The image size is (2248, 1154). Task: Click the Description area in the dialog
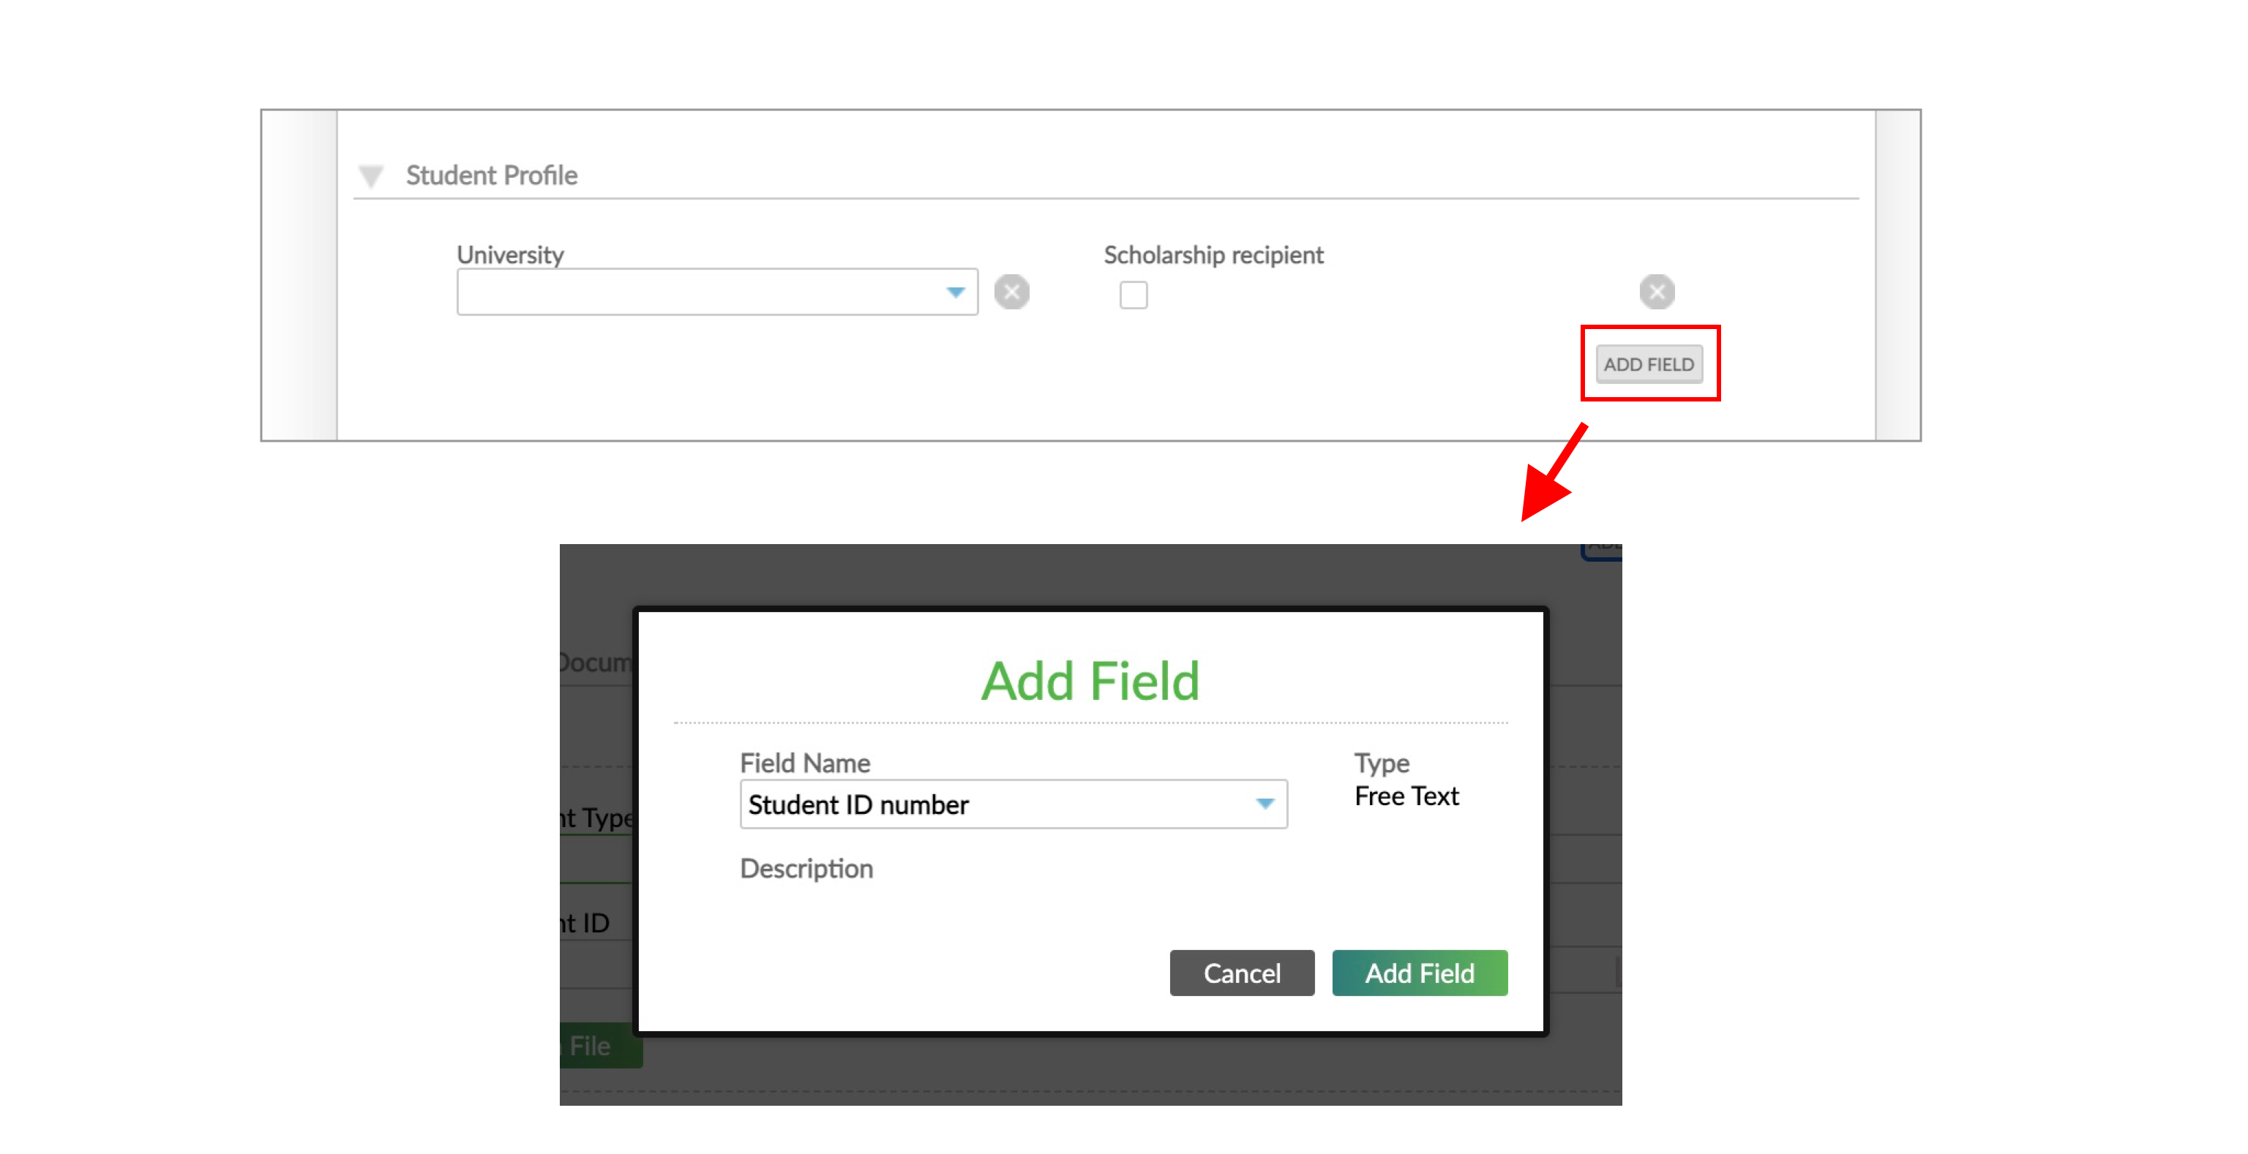point(806,869)
